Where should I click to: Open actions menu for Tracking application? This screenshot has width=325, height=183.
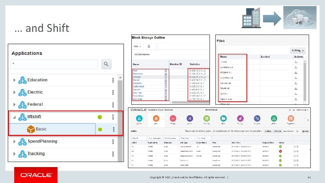click(x=113, y=154)
